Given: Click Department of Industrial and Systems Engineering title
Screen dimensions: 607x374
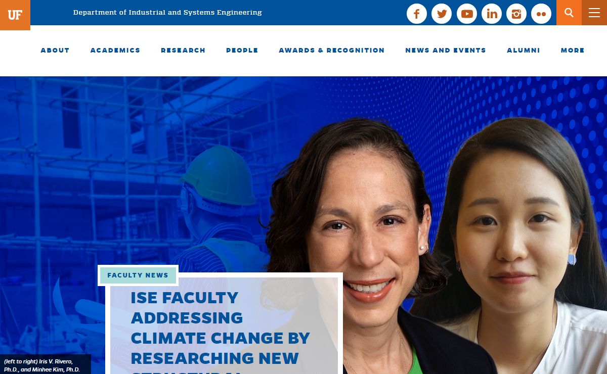Looking at the screenshot, I should pos(167,13).
